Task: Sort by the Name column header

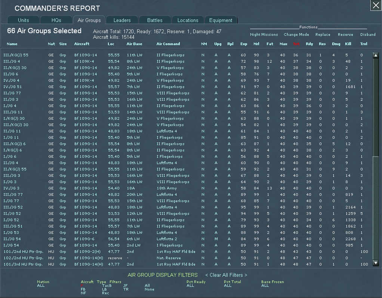Action: 12,44
